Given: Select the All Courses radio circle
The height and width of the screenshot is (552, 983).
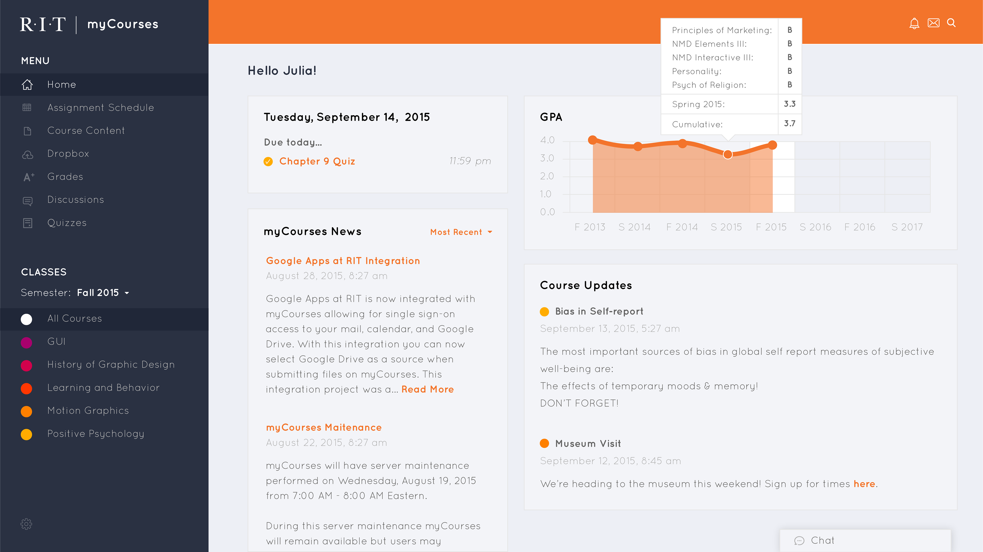Looking at the screenshot, I should [x=26, y=319].
